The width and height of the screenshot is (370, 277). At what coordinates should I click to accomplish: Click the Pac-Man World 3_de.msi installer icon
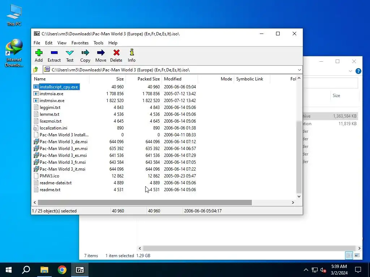(x=36, y=141)
